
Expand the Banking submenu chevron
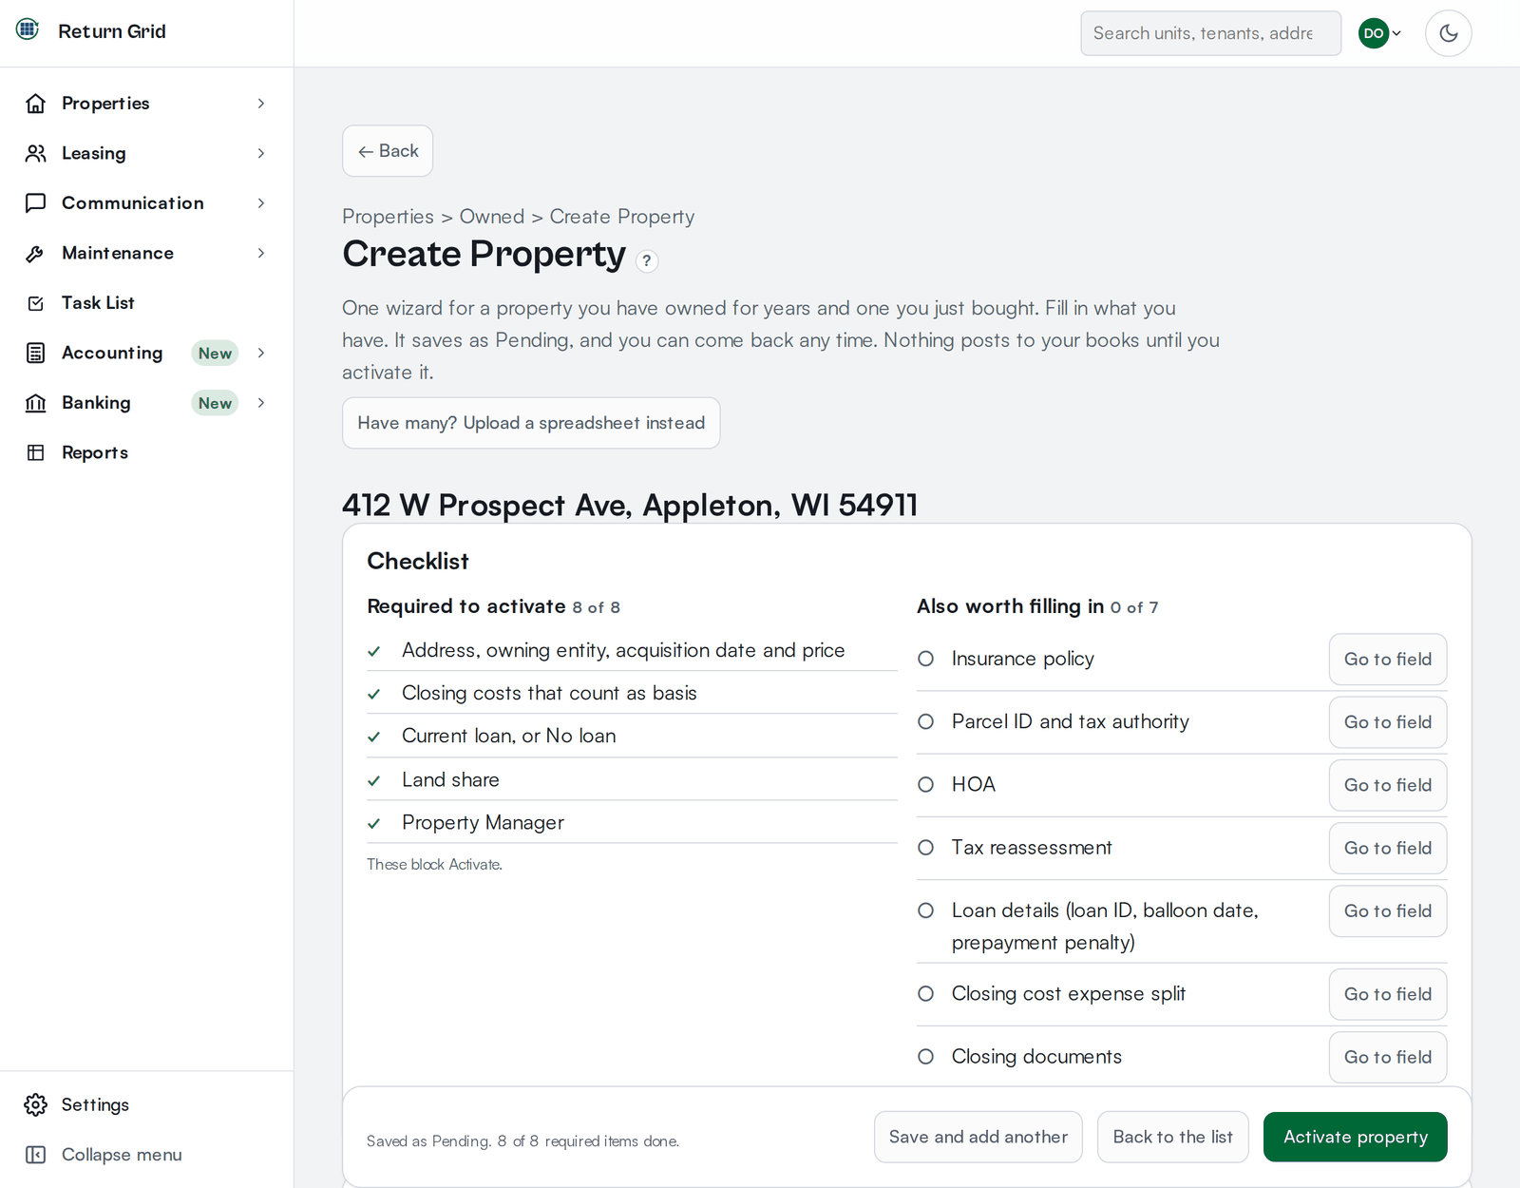(x=261, y=403)
